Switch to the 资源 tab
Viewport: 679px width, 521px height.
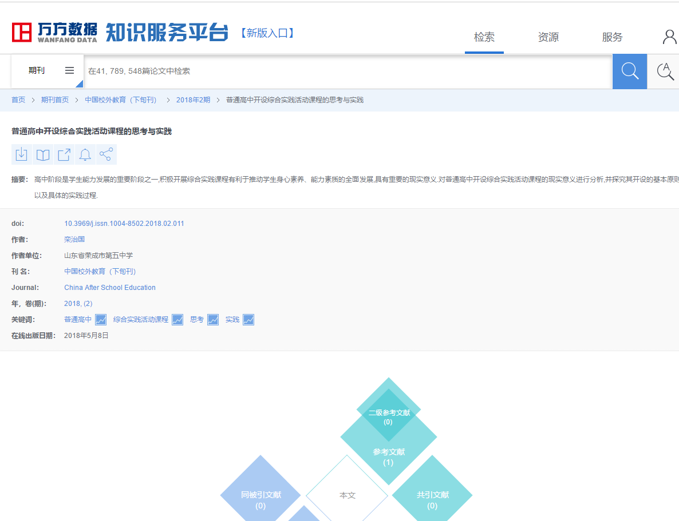pyautogui.click(x=548, y=37)
